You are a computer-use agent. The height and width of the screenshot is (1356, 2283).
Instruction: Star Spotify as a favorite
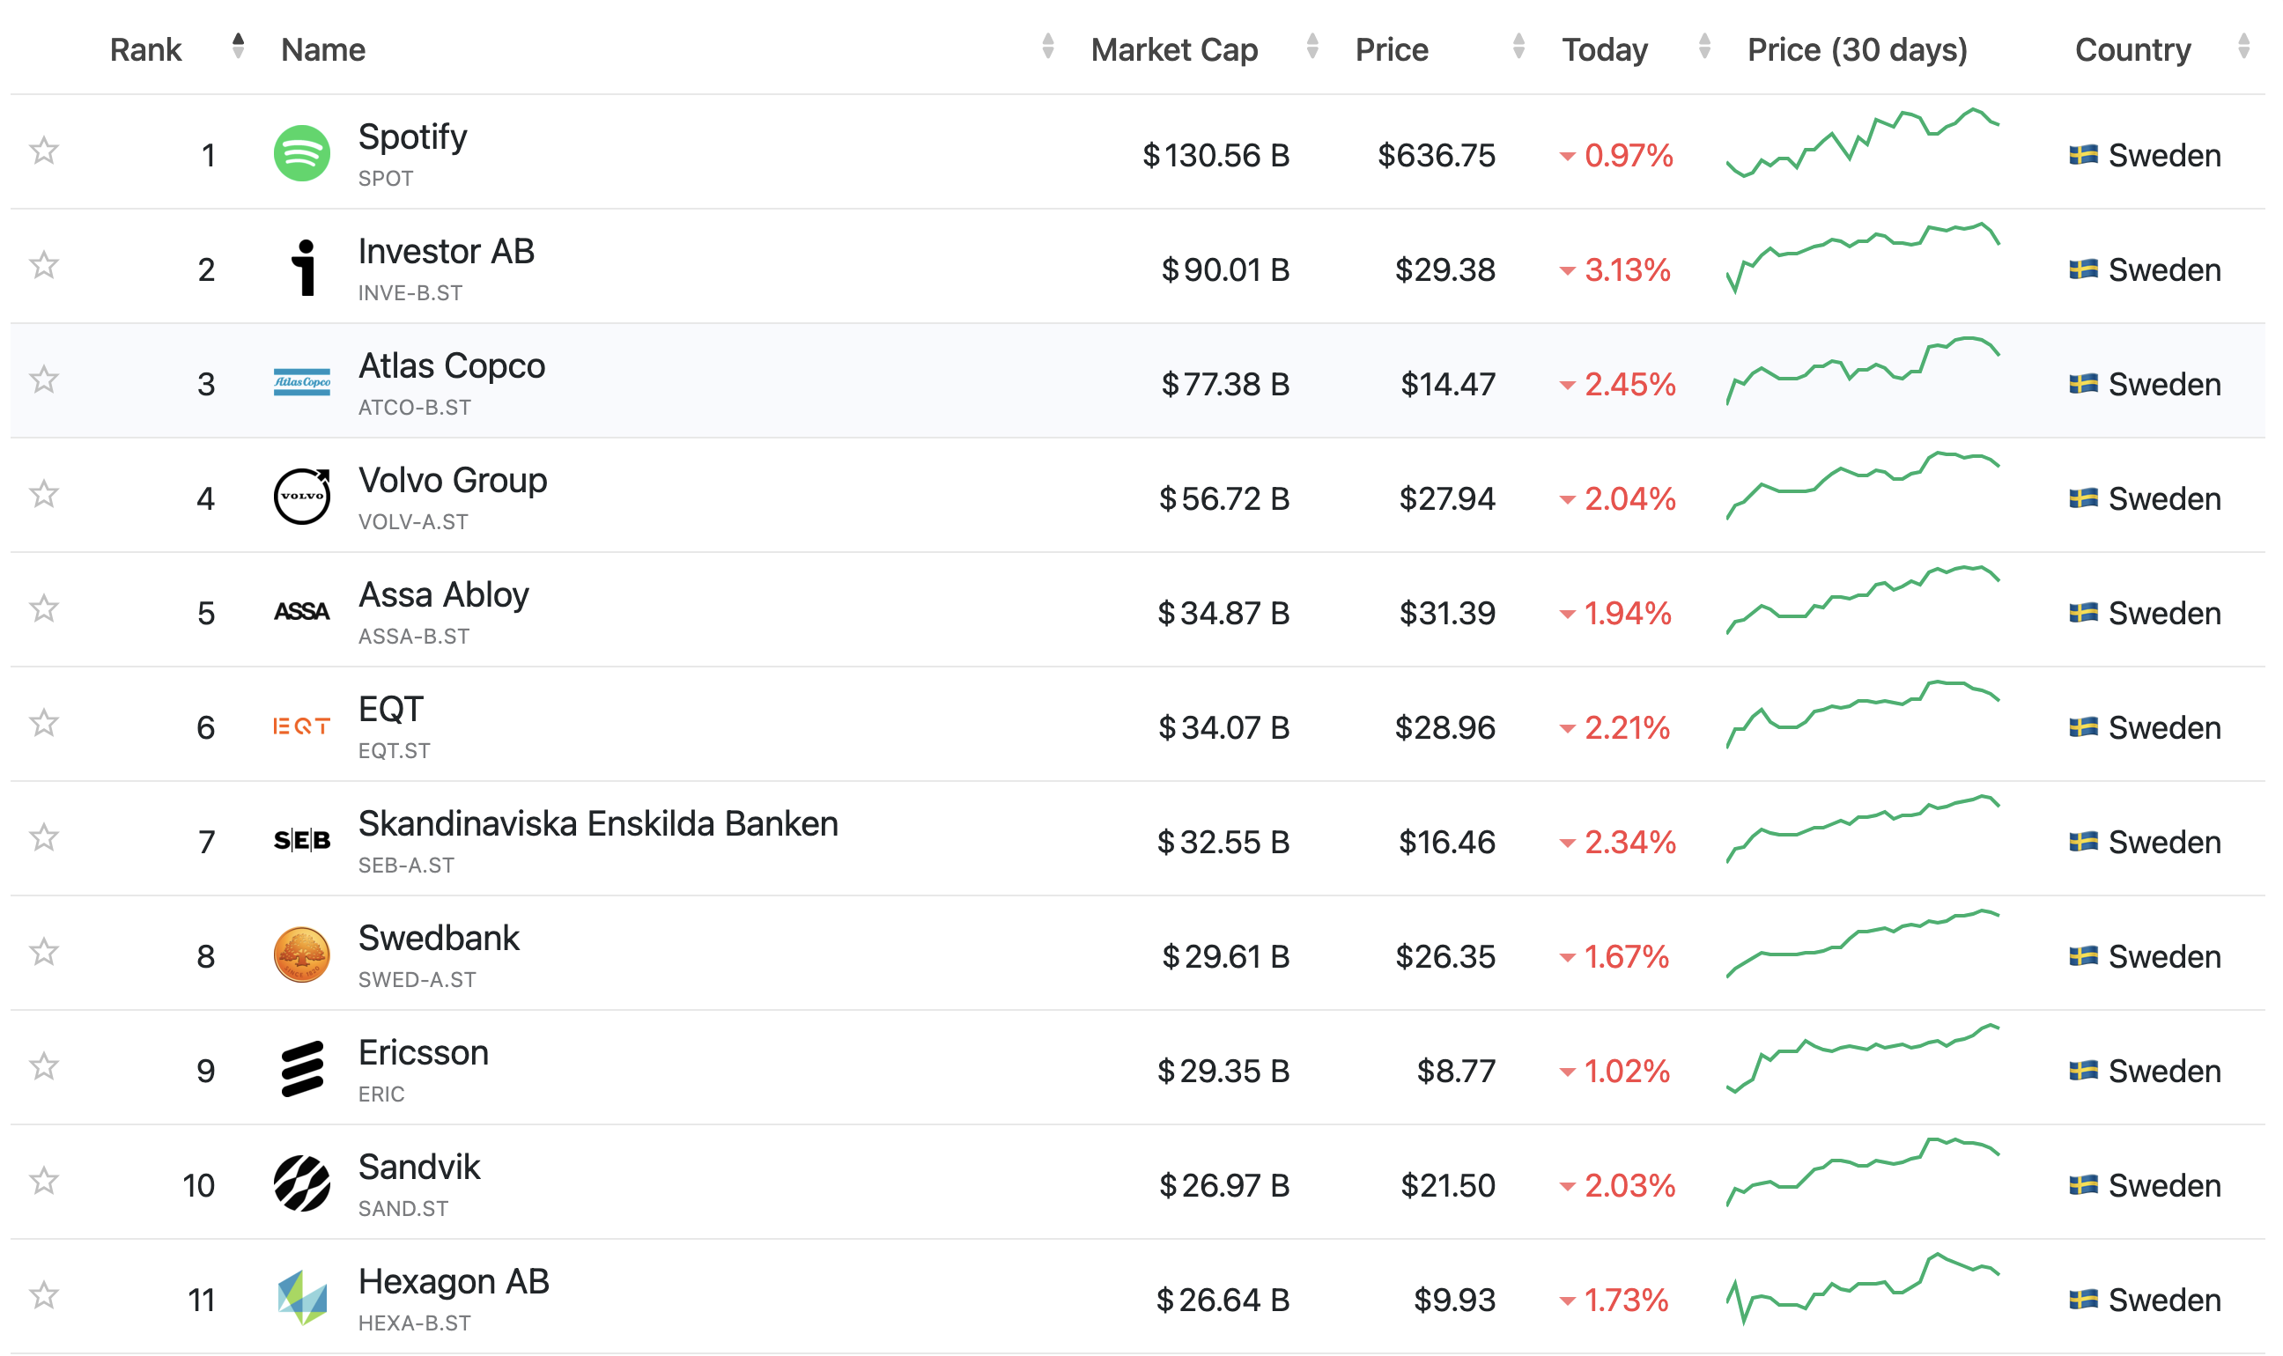[x=44, y=151]
